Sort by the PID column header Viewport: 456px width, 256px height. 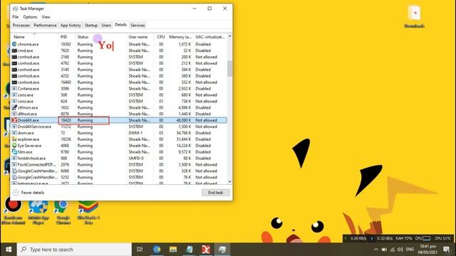[67, 37]
